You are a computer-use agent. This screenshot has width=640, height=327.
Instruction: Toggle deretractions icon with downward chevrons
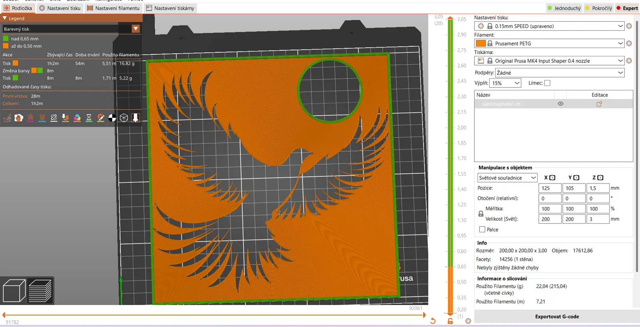click(x=42, y=118)
